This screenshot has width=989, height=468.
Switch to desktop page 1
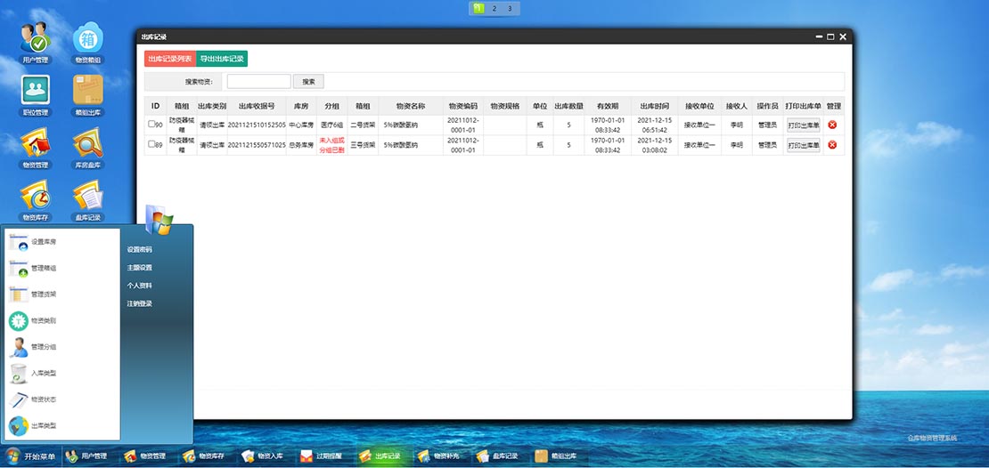(478, 8)
